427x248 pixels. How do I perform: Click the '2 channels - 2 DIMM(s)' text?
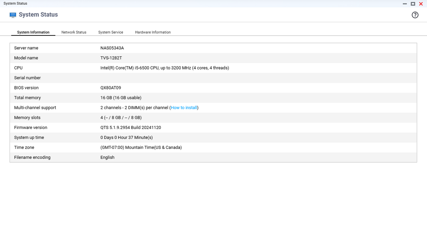pyautogui.click(x=134, y=108)
